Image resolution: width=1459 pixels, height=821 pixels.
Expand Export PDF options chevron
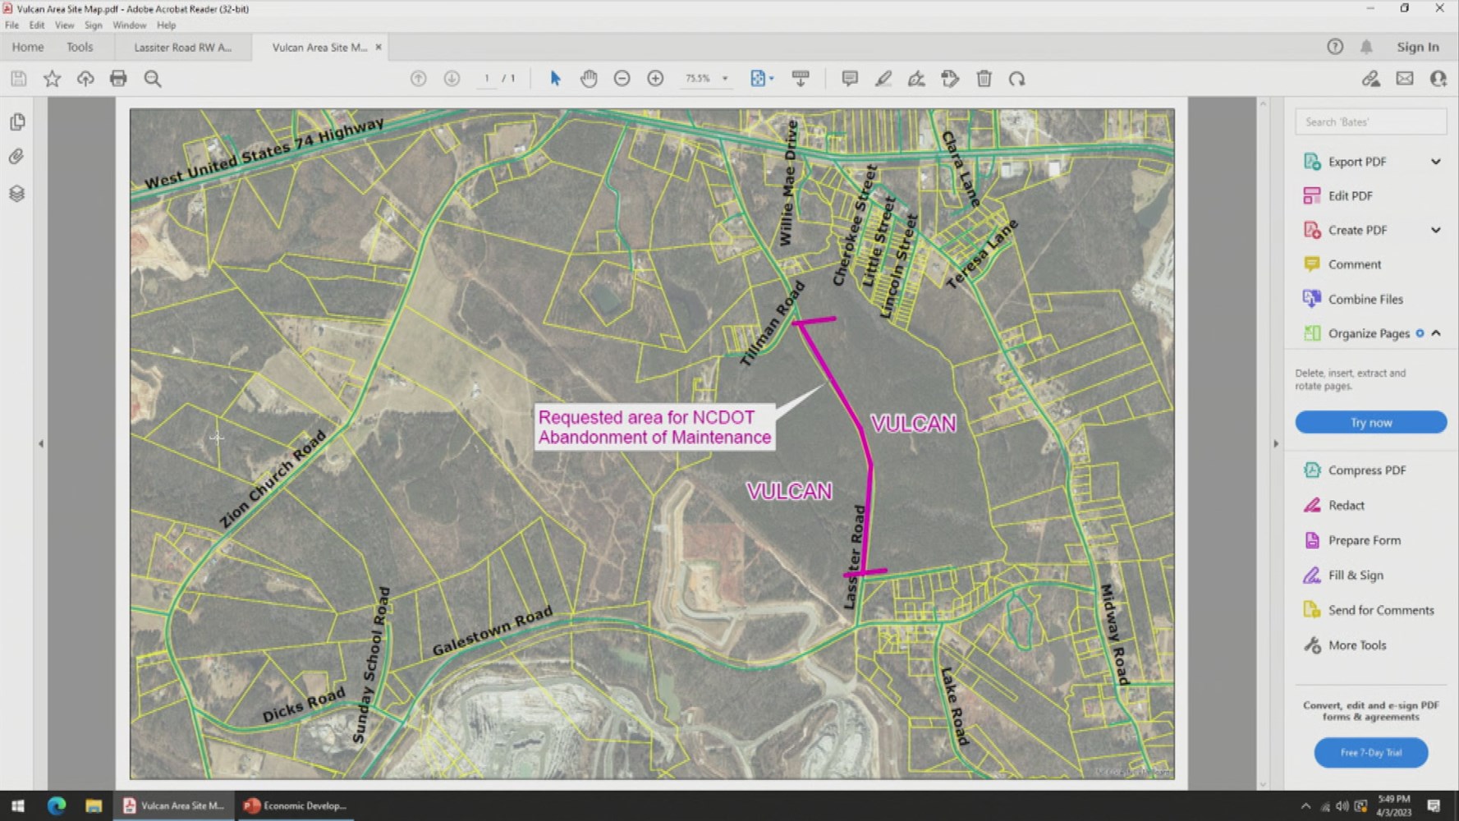tap(1436, 162)
